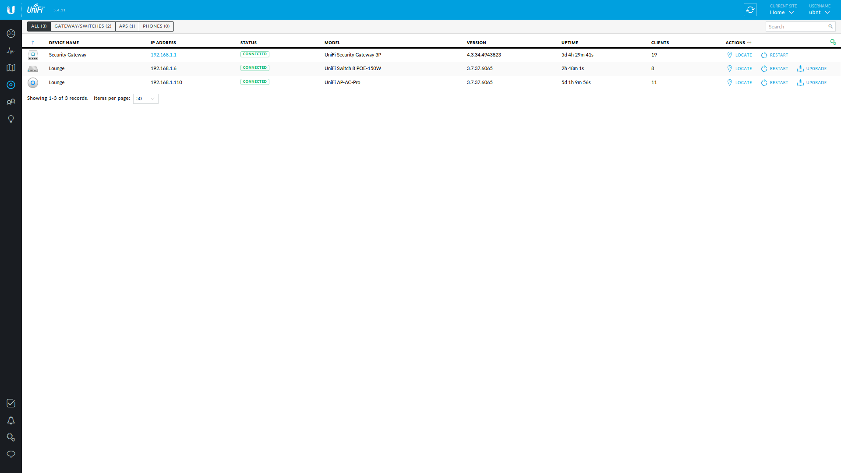The image size is (841, 473).
Task: Locate the Lounge AP 192.168.1.110
Action: pyautogui.click(x=739, y=83)
